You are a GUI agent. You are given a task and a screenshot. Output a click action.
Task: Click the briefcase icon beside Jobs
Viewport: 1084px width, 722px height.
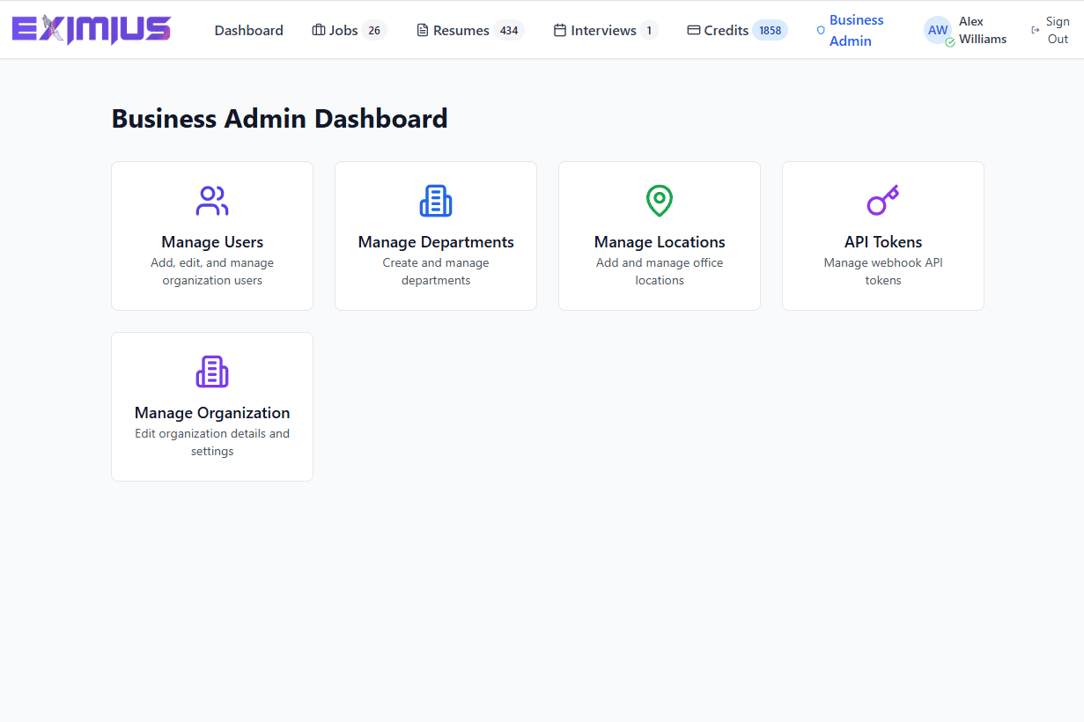[319, 30]
